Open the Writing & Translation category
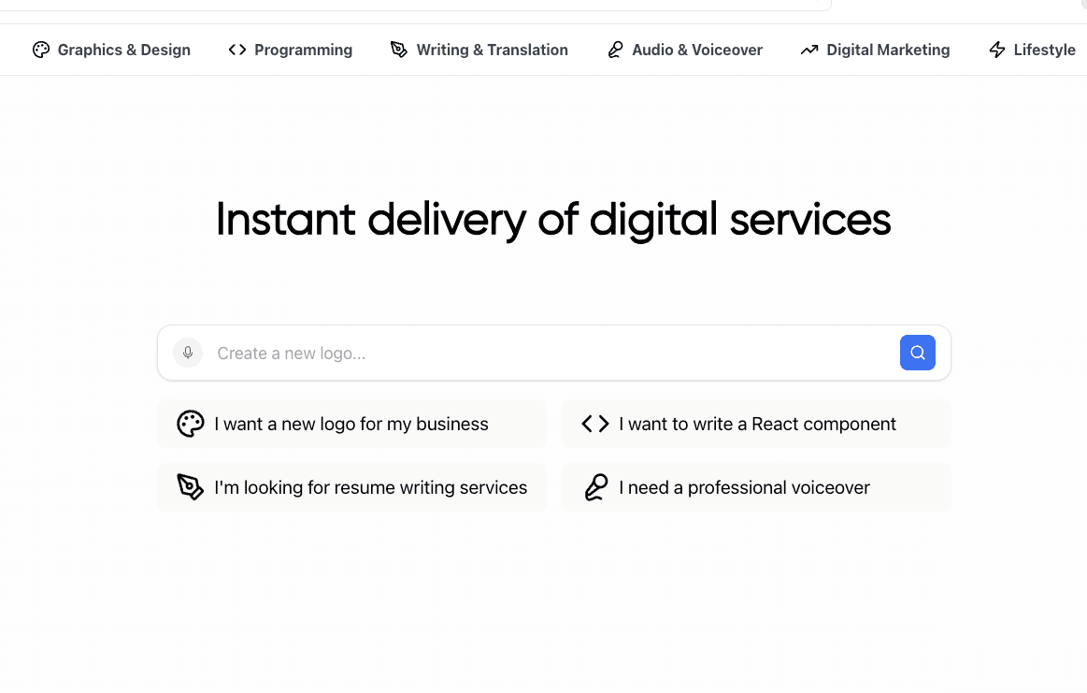 [x=479, y=50]
